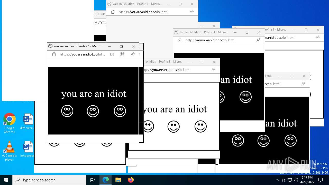Open the volume control in the tray
Screen dimensions: 329x185
click(296, 180)
